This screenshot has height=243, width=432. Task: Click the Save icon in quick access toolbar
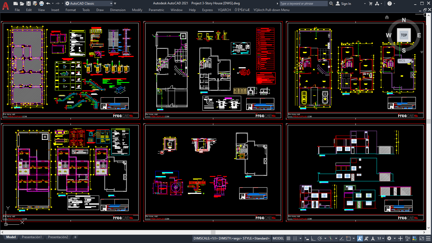pyautogui.click(x=28, y=4)
